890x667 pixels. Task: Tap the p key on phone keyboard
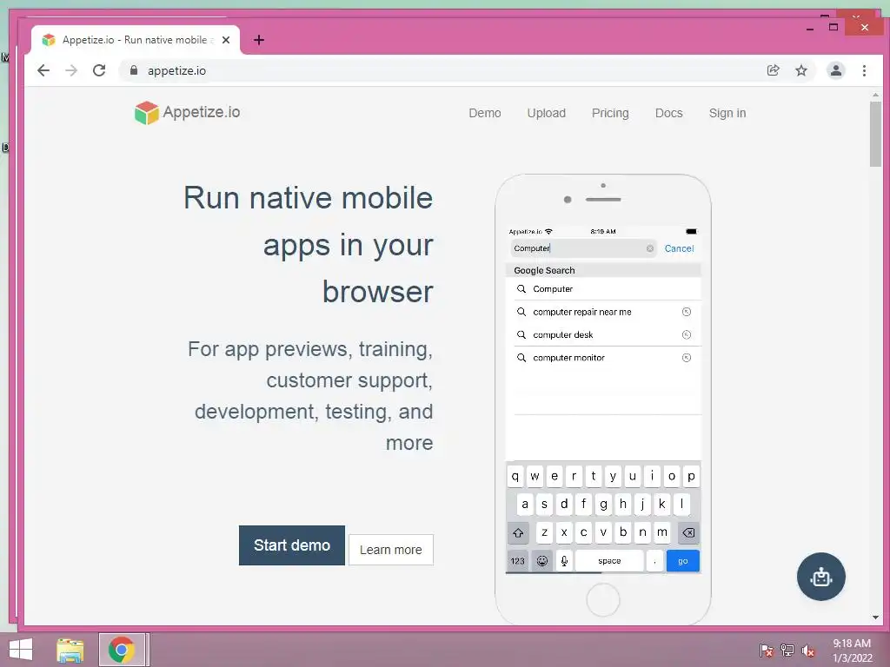tap(691, 477)
